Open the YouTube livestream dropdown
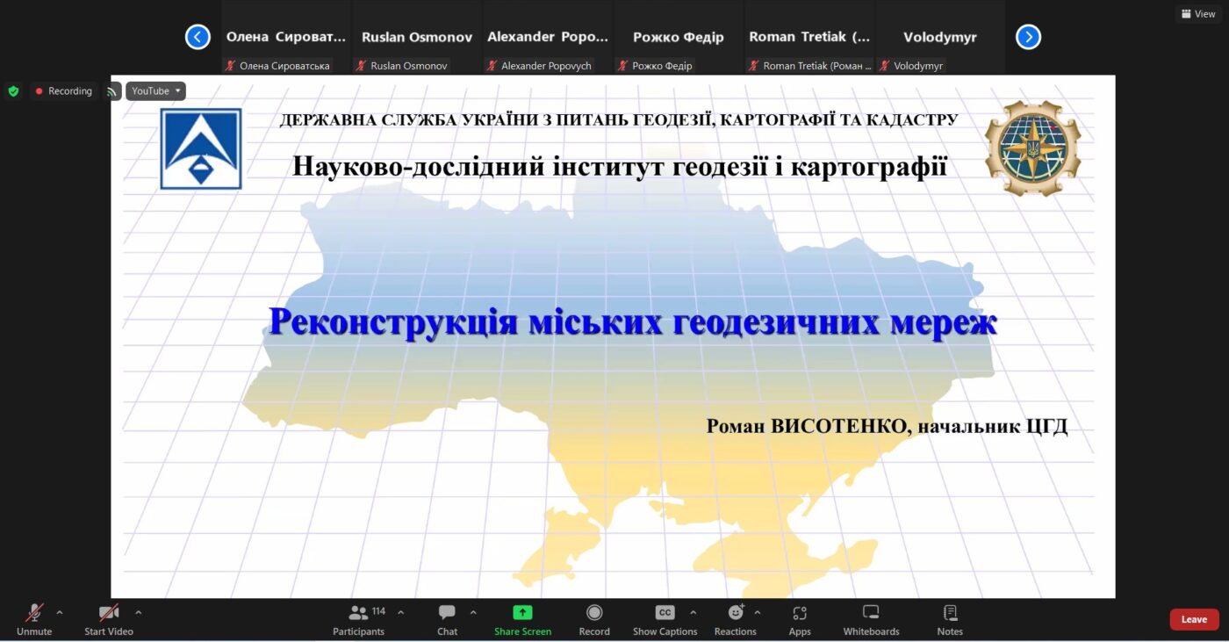1229x642 pixels. 156,91
